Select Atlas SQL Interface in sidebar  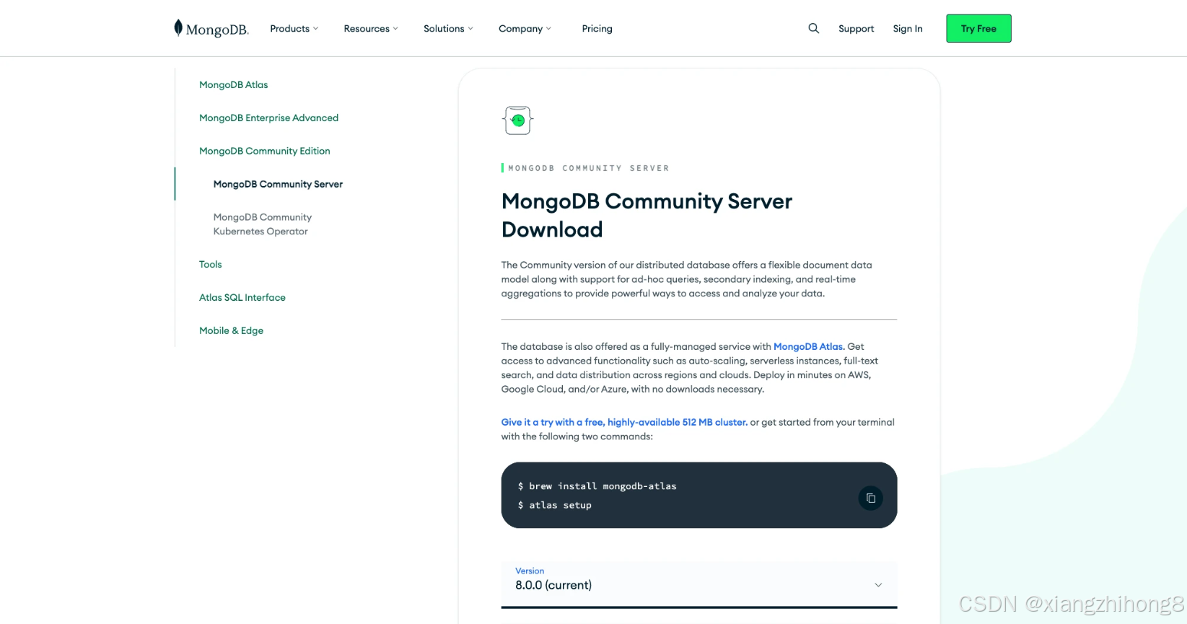pyautogui.click(x=242, y=297)
